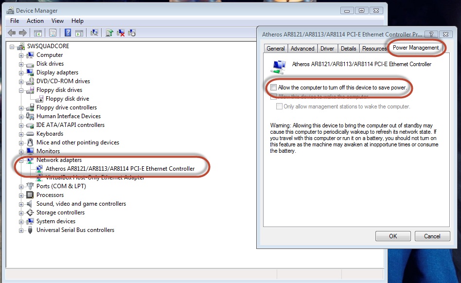The width and height of the screenshot is (461, 283).
Task: Click the Disable device toolbar icon
Action: tap(132, 33)
